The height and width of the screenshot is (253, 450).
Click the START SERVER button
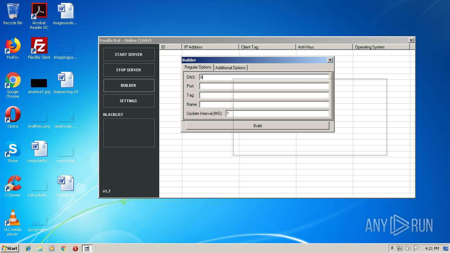pos(129,54)
